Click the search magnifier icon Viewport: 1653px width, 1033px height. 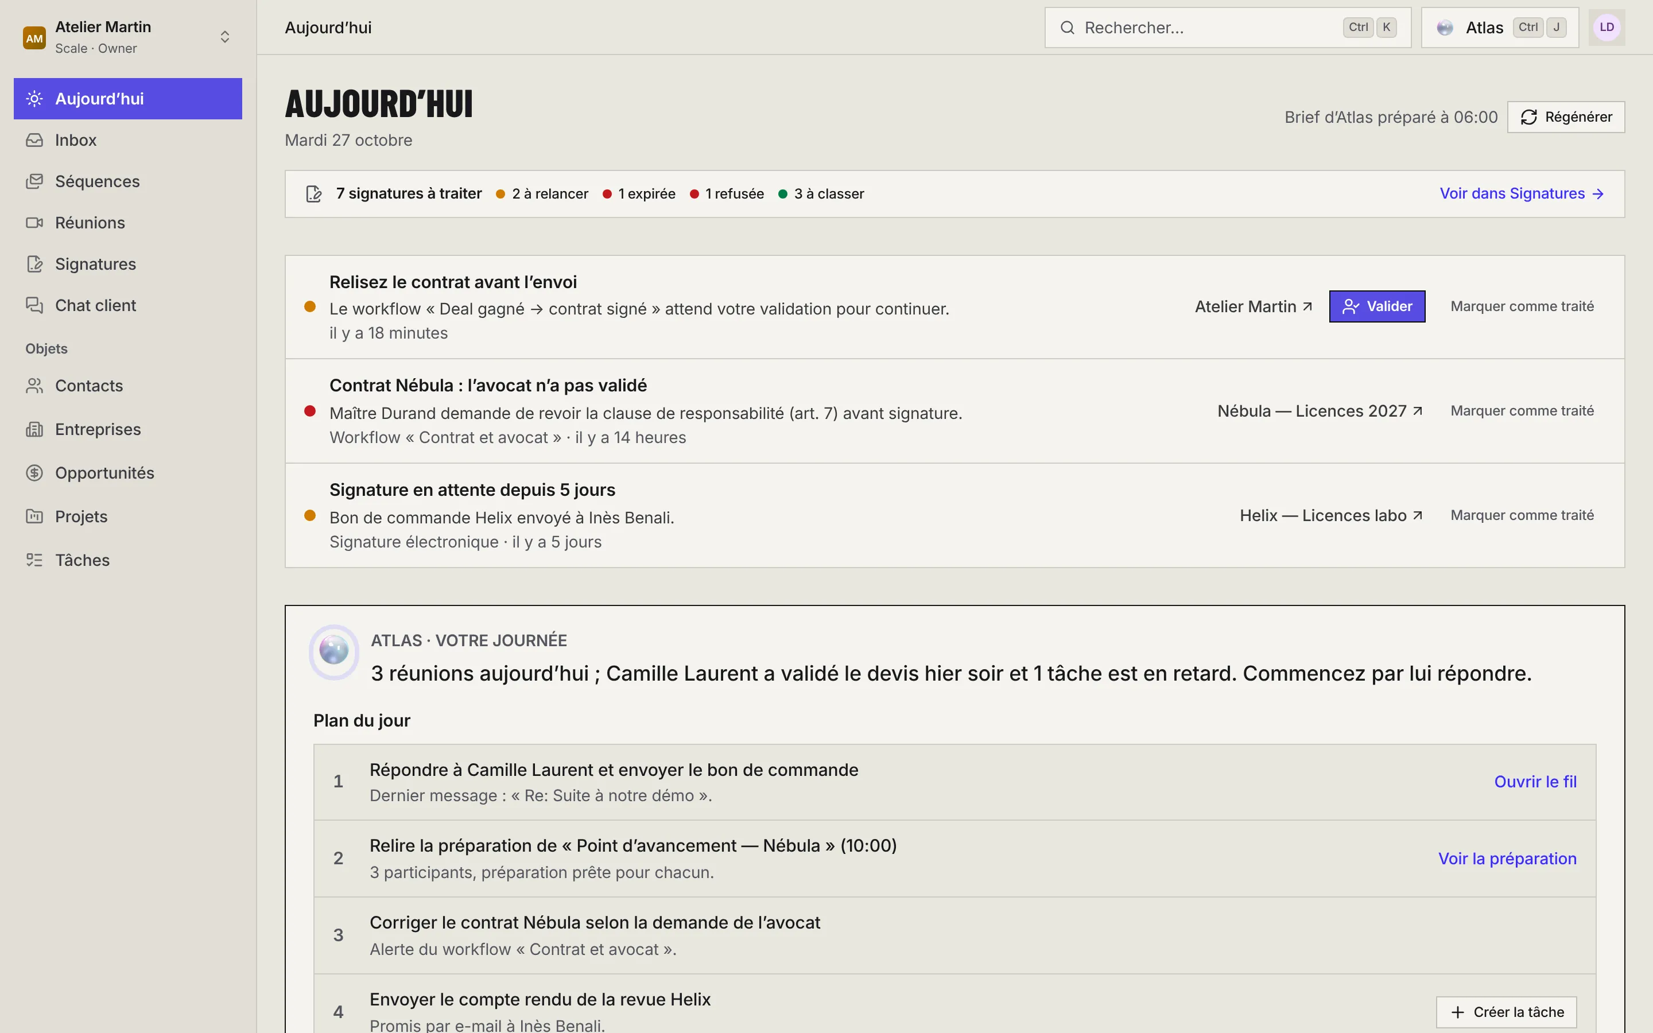(1067, 28)
